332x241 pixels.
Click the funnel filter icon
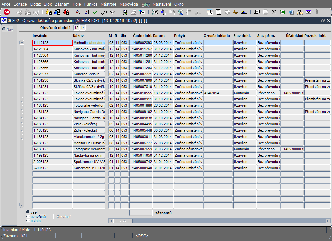coord(113,13)
